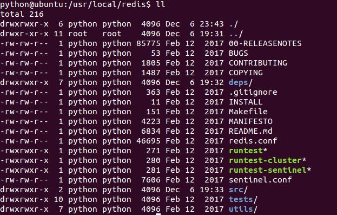This screenshot has height=215, width=337.
Task: Select the BUGS file name
Action: [x=239, y=53]
